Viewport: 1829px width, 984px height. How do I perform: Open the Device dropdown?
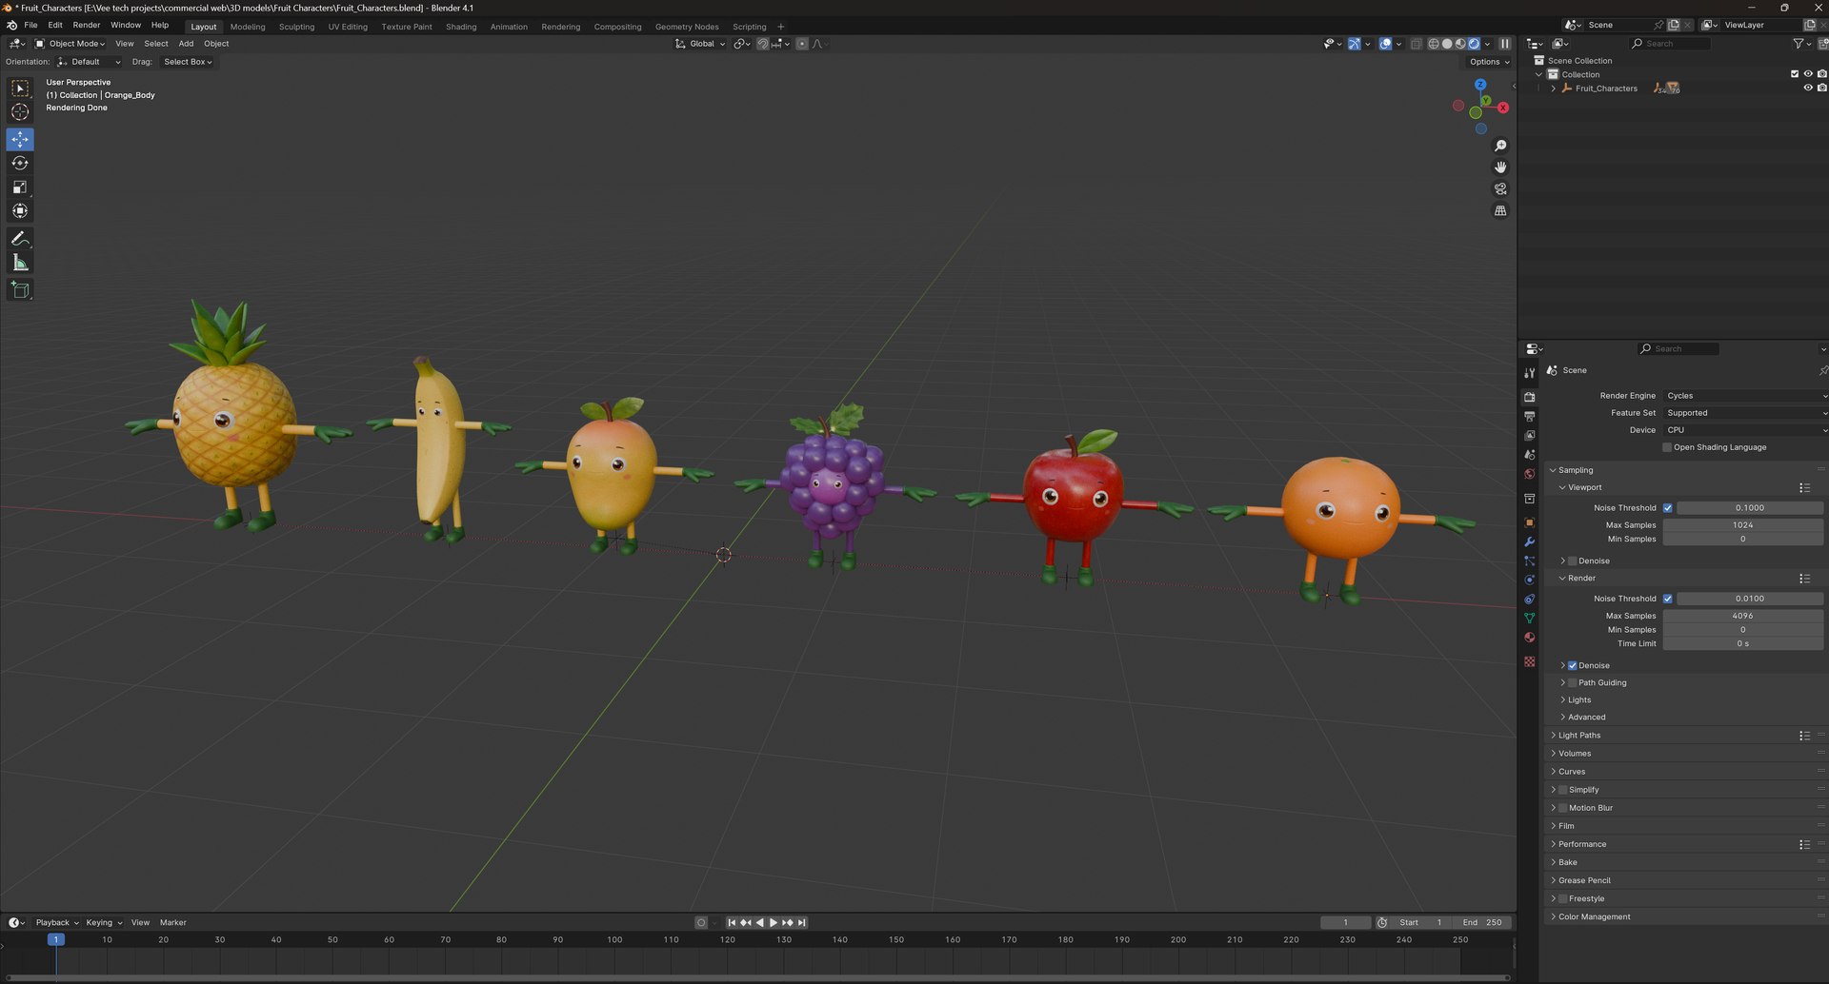(x=1744, y=430)
